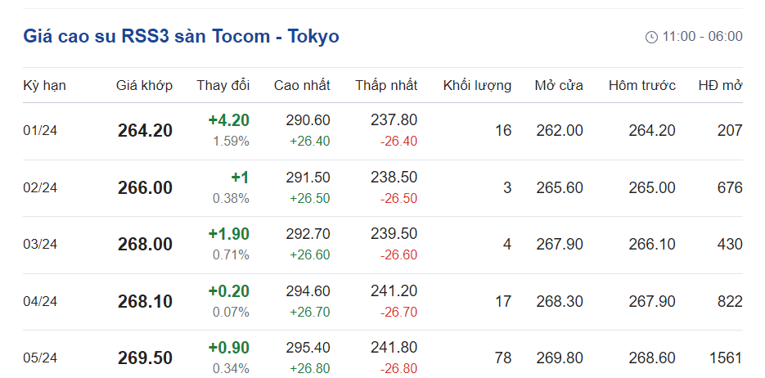Select the 05/24 contract row label

(x=40, y=358)
